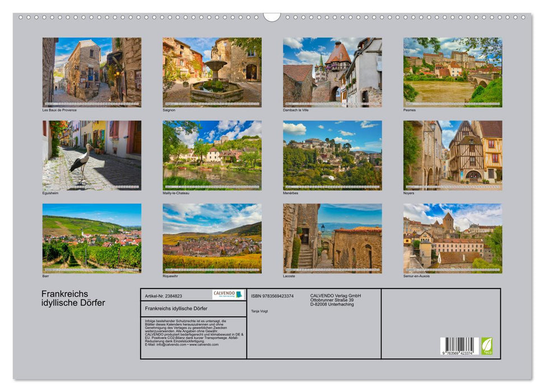Select the Lacoste stone alley photo
Screen dimensions: 544x392
coord(332,239)
